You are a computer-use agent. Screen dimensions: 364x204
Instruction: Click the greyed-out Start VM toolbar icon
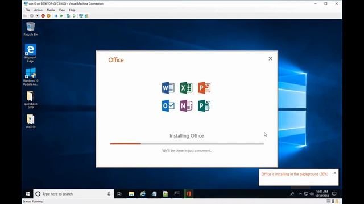32,16
